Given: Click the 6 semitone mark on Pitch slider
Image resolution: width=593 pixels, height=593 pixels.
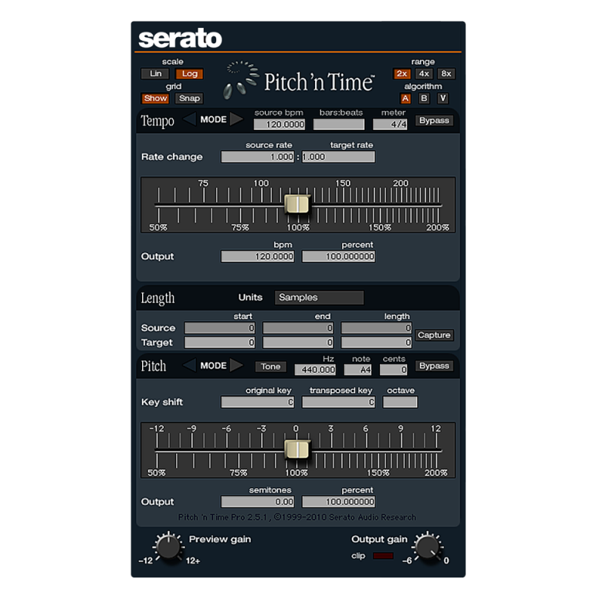Looking at the screenshot, I should coord(366,429).
